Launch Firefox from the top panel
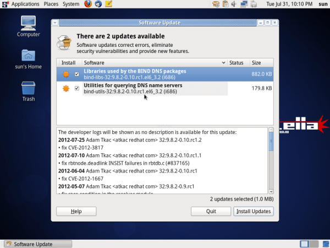 89,4
